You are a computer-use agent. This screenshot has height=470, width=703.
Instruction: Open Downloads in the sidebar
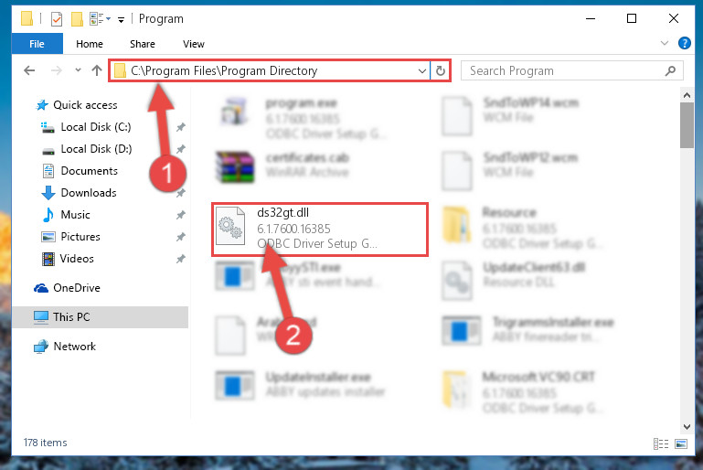pos(80,193)
